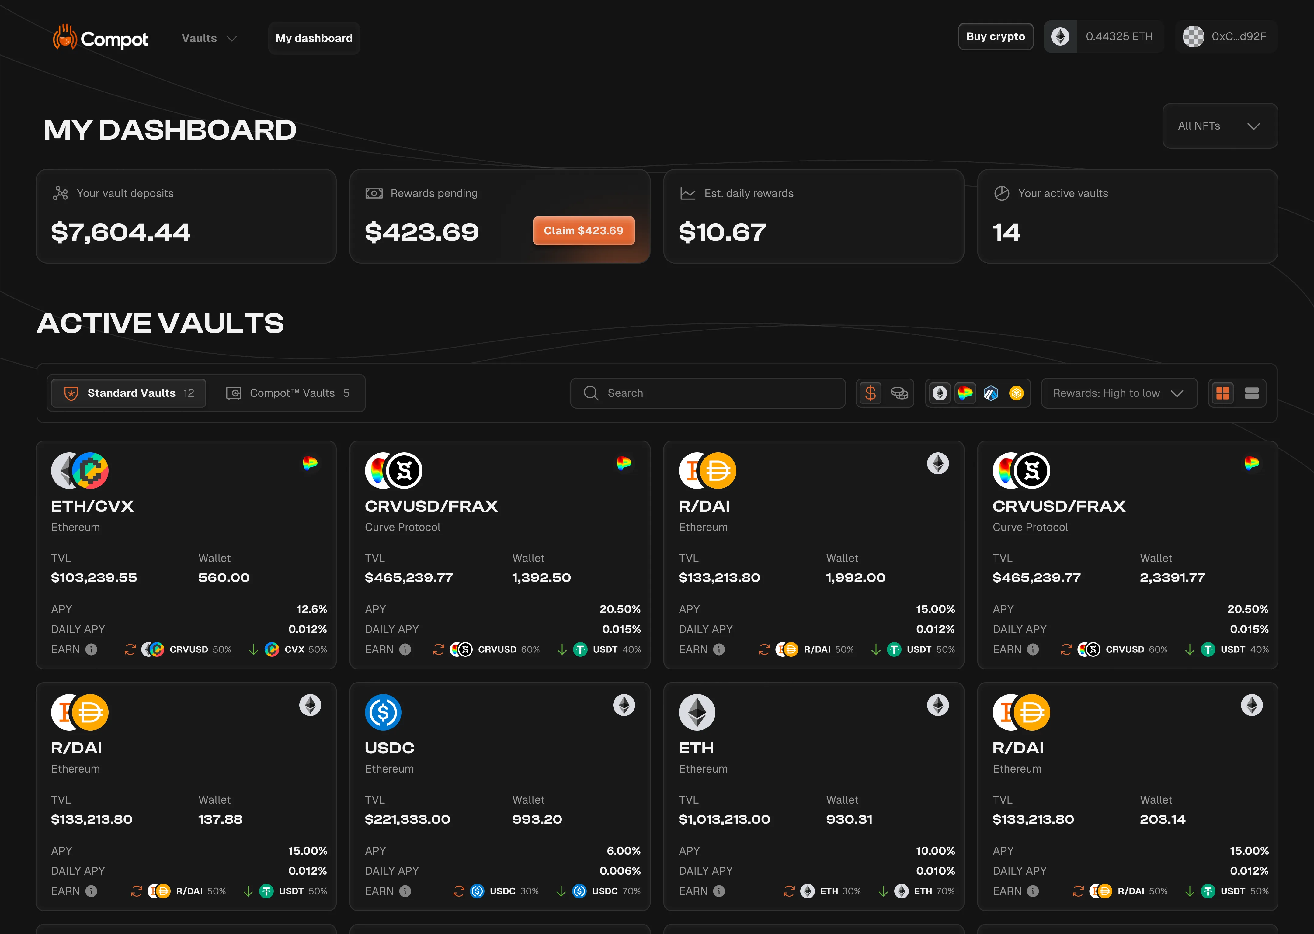
Task: Click the Ethereum icon on the ETH vault card
Action: pos(698,712)
